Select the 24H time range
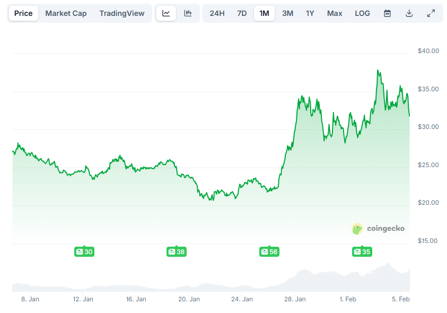 pos(217,13)
